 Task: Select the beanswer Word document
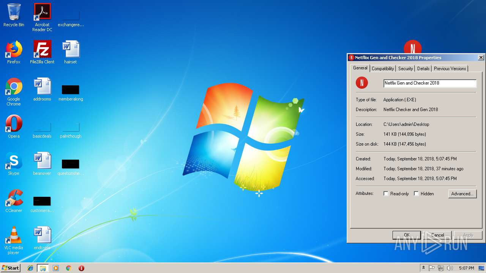point(42,164)
